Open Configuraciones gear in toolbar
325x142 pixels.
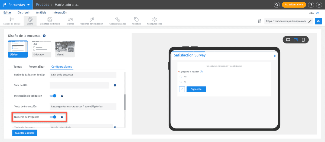coord(154,21)
